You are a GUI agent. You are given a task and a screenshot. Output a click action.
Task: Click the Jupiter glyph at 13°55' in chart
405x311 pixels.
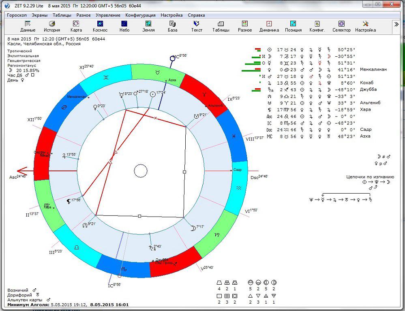click(x=64, y=155)
